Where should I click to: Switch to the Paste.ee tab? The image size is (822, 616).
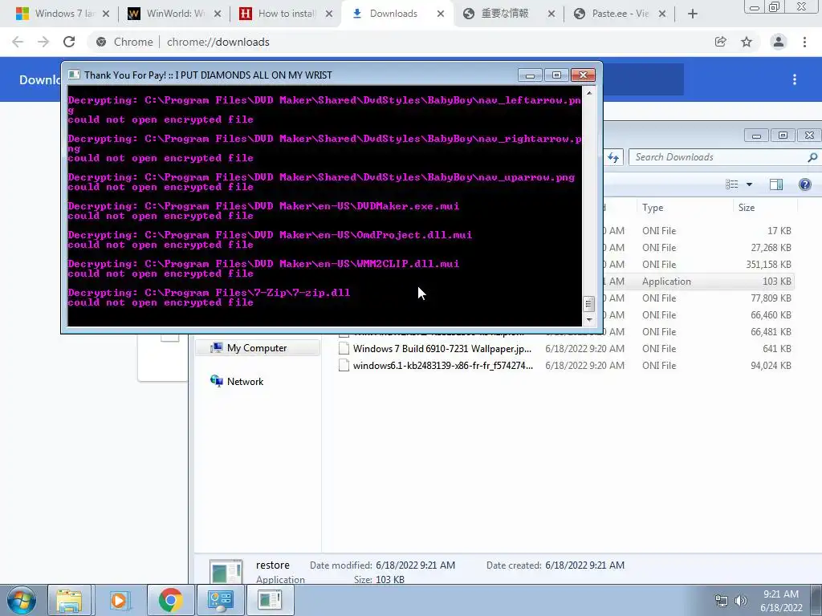(x=621, y=14)
